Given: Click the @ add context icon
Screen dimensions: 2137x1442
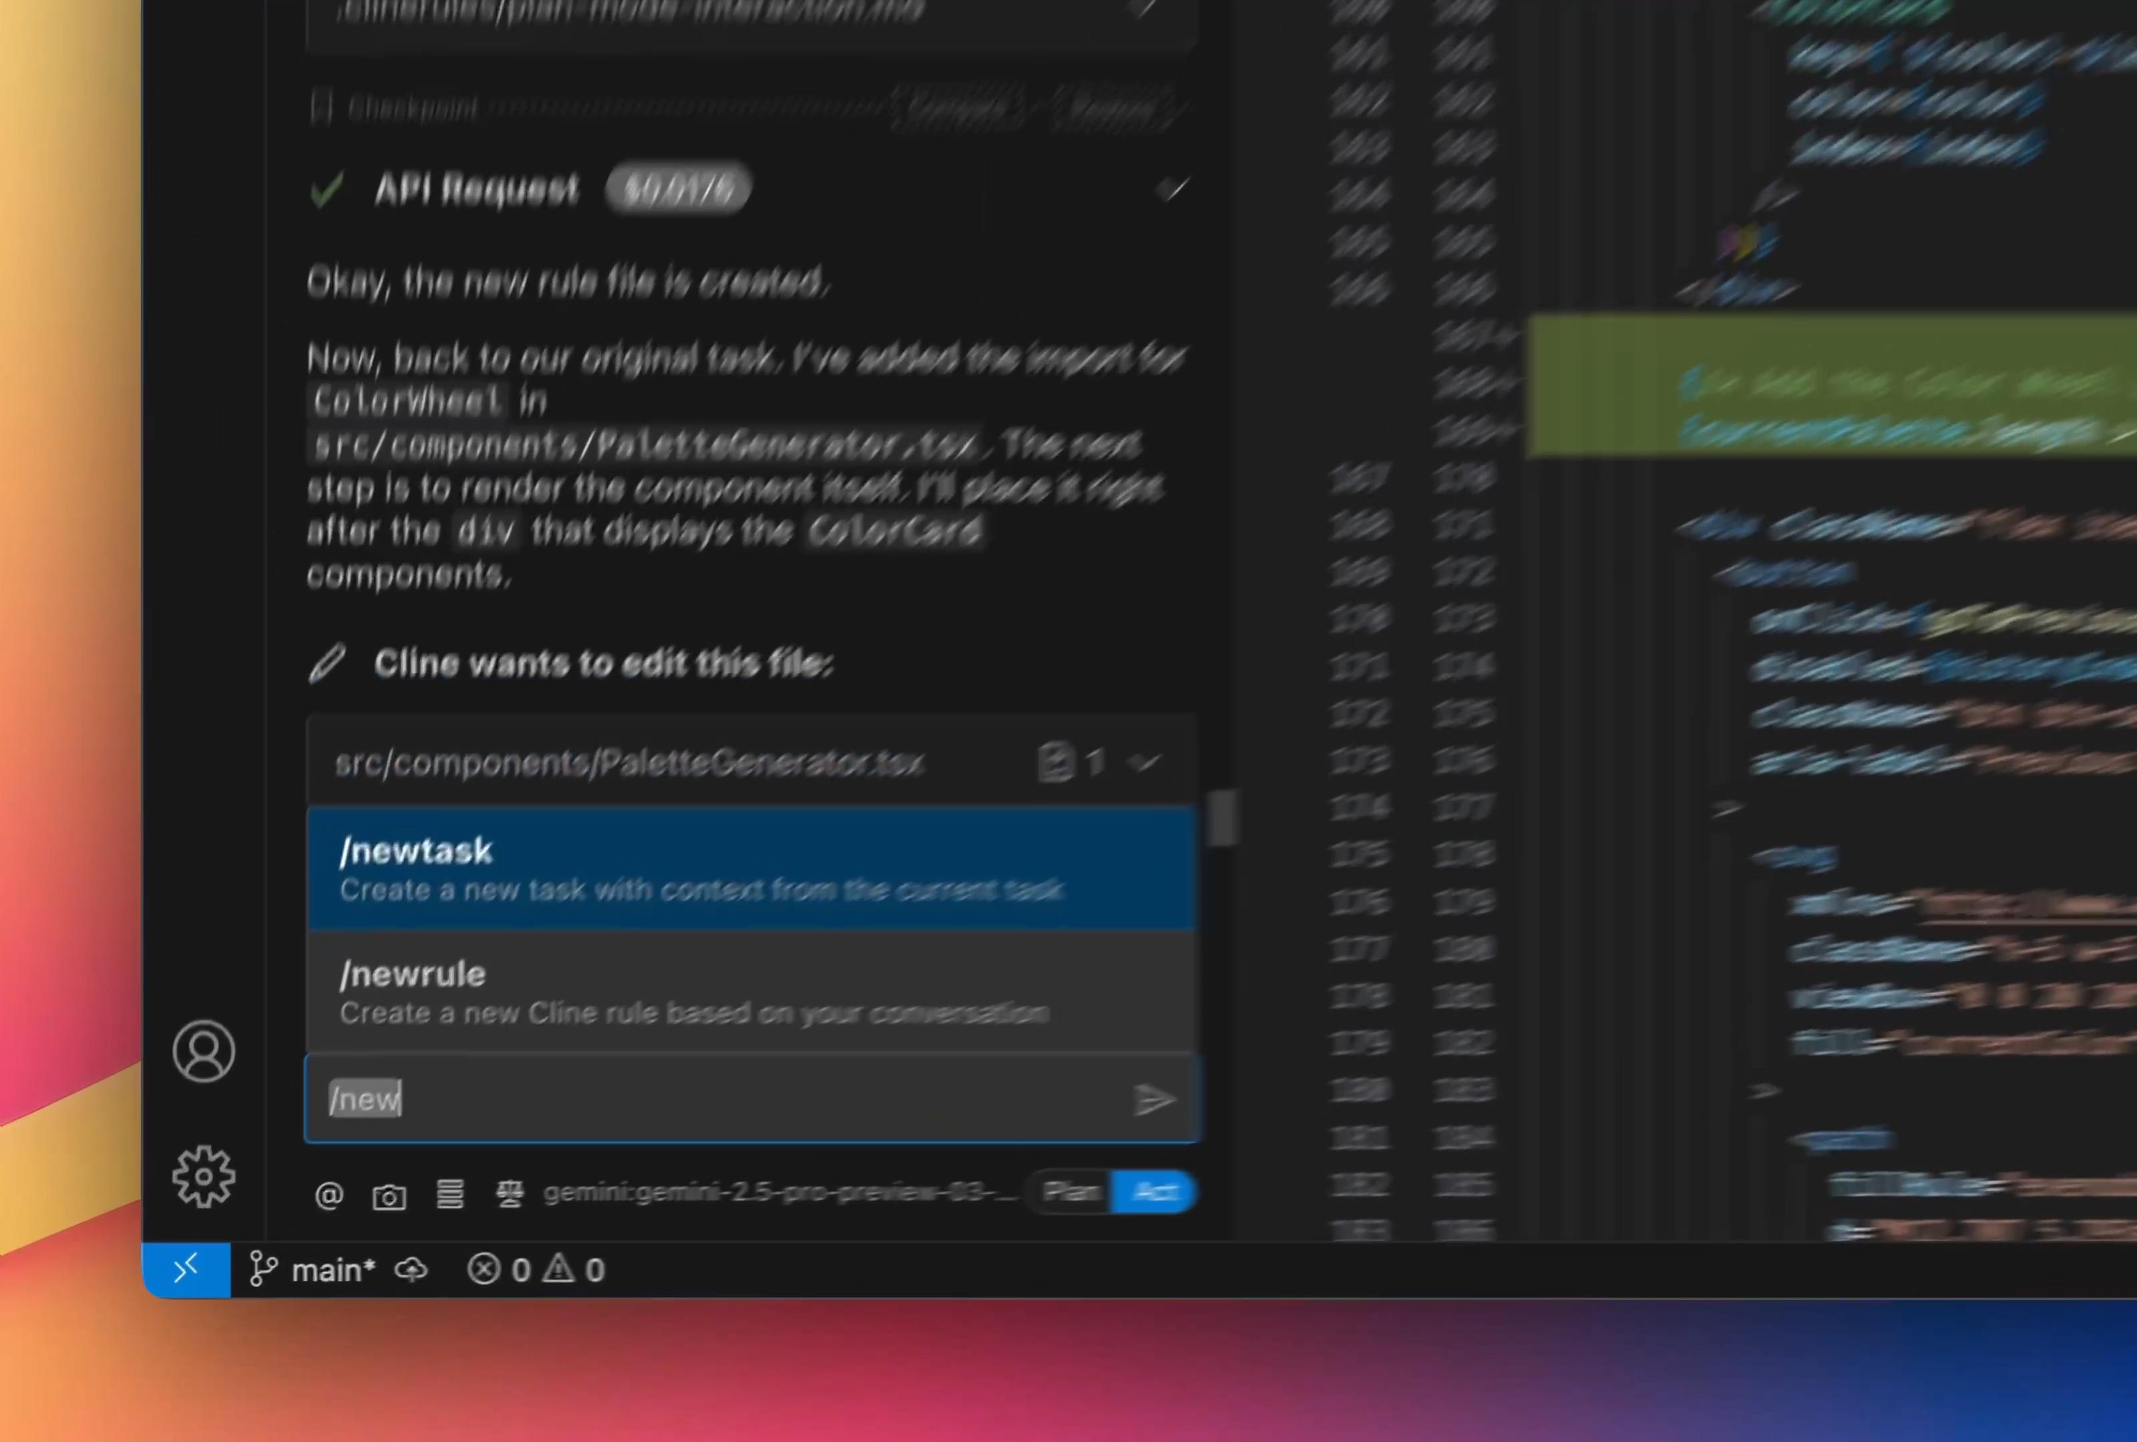Looking at the screenshot, I should tap(329, 1195).
